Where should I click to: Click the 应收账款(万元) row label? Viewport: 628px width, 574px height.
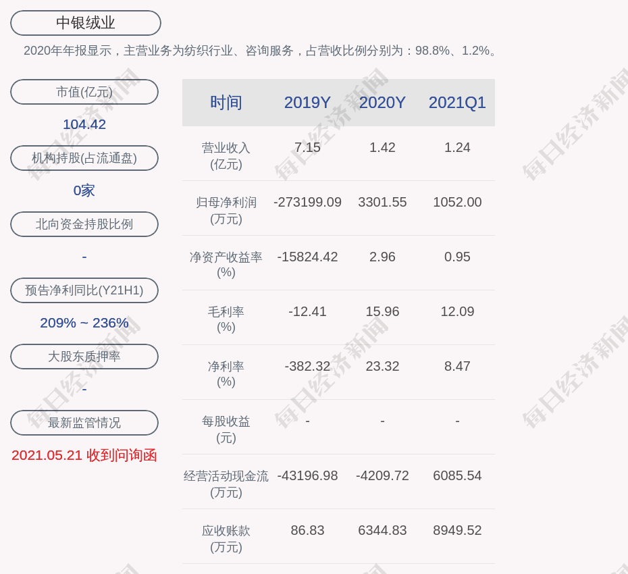[x=226, y=539]
